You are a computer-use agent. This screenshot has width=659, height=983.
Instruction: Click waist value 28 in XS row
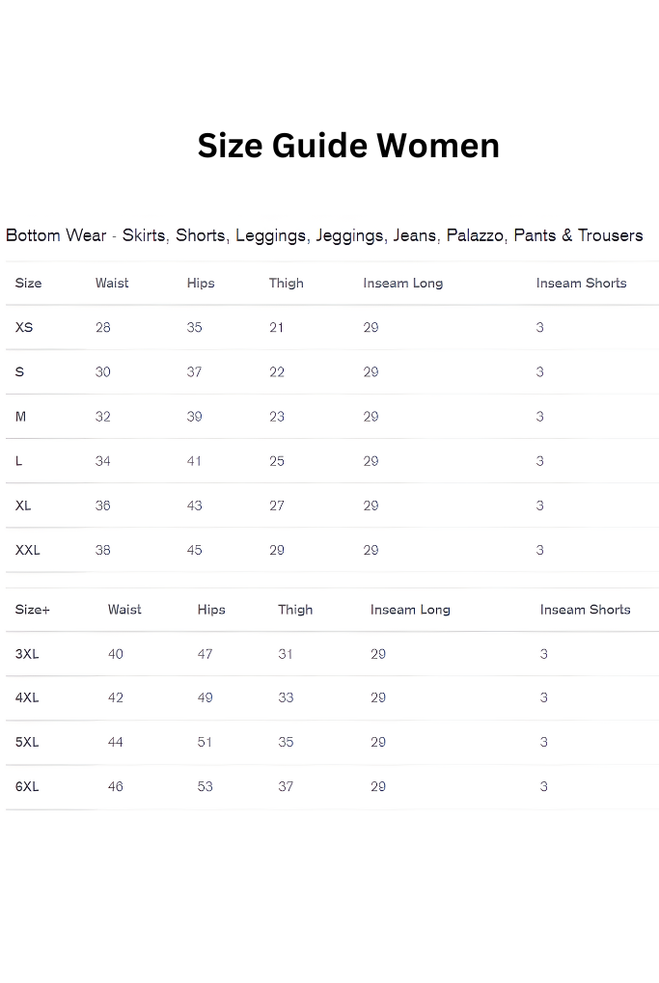(103, 327)
